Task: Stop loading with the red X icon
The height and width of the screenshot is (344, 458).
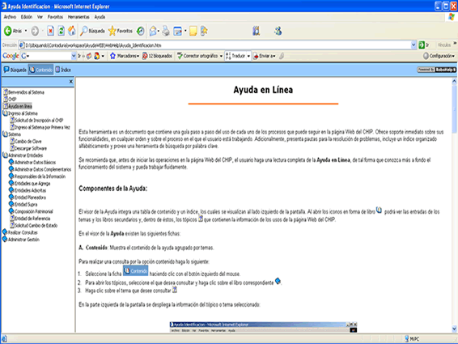Action: pyautogui.click(x=50, y=31)
